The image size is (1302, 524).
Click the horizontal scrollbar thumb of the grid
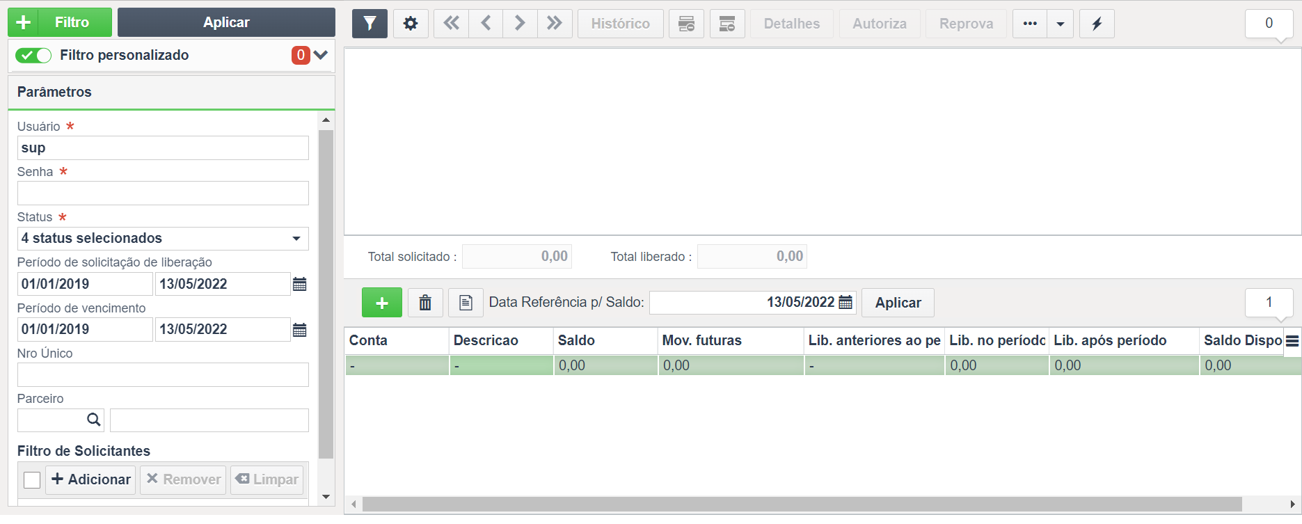pos(802,504)
